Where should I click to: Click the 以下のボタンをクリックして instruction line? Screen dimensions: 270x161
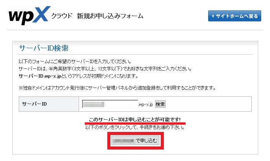tap(135, 127)
